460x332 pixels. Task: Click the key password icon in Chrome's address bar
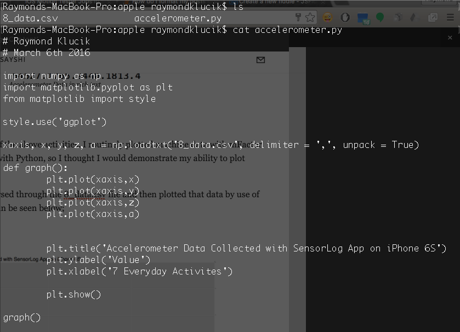coord(298,18)
